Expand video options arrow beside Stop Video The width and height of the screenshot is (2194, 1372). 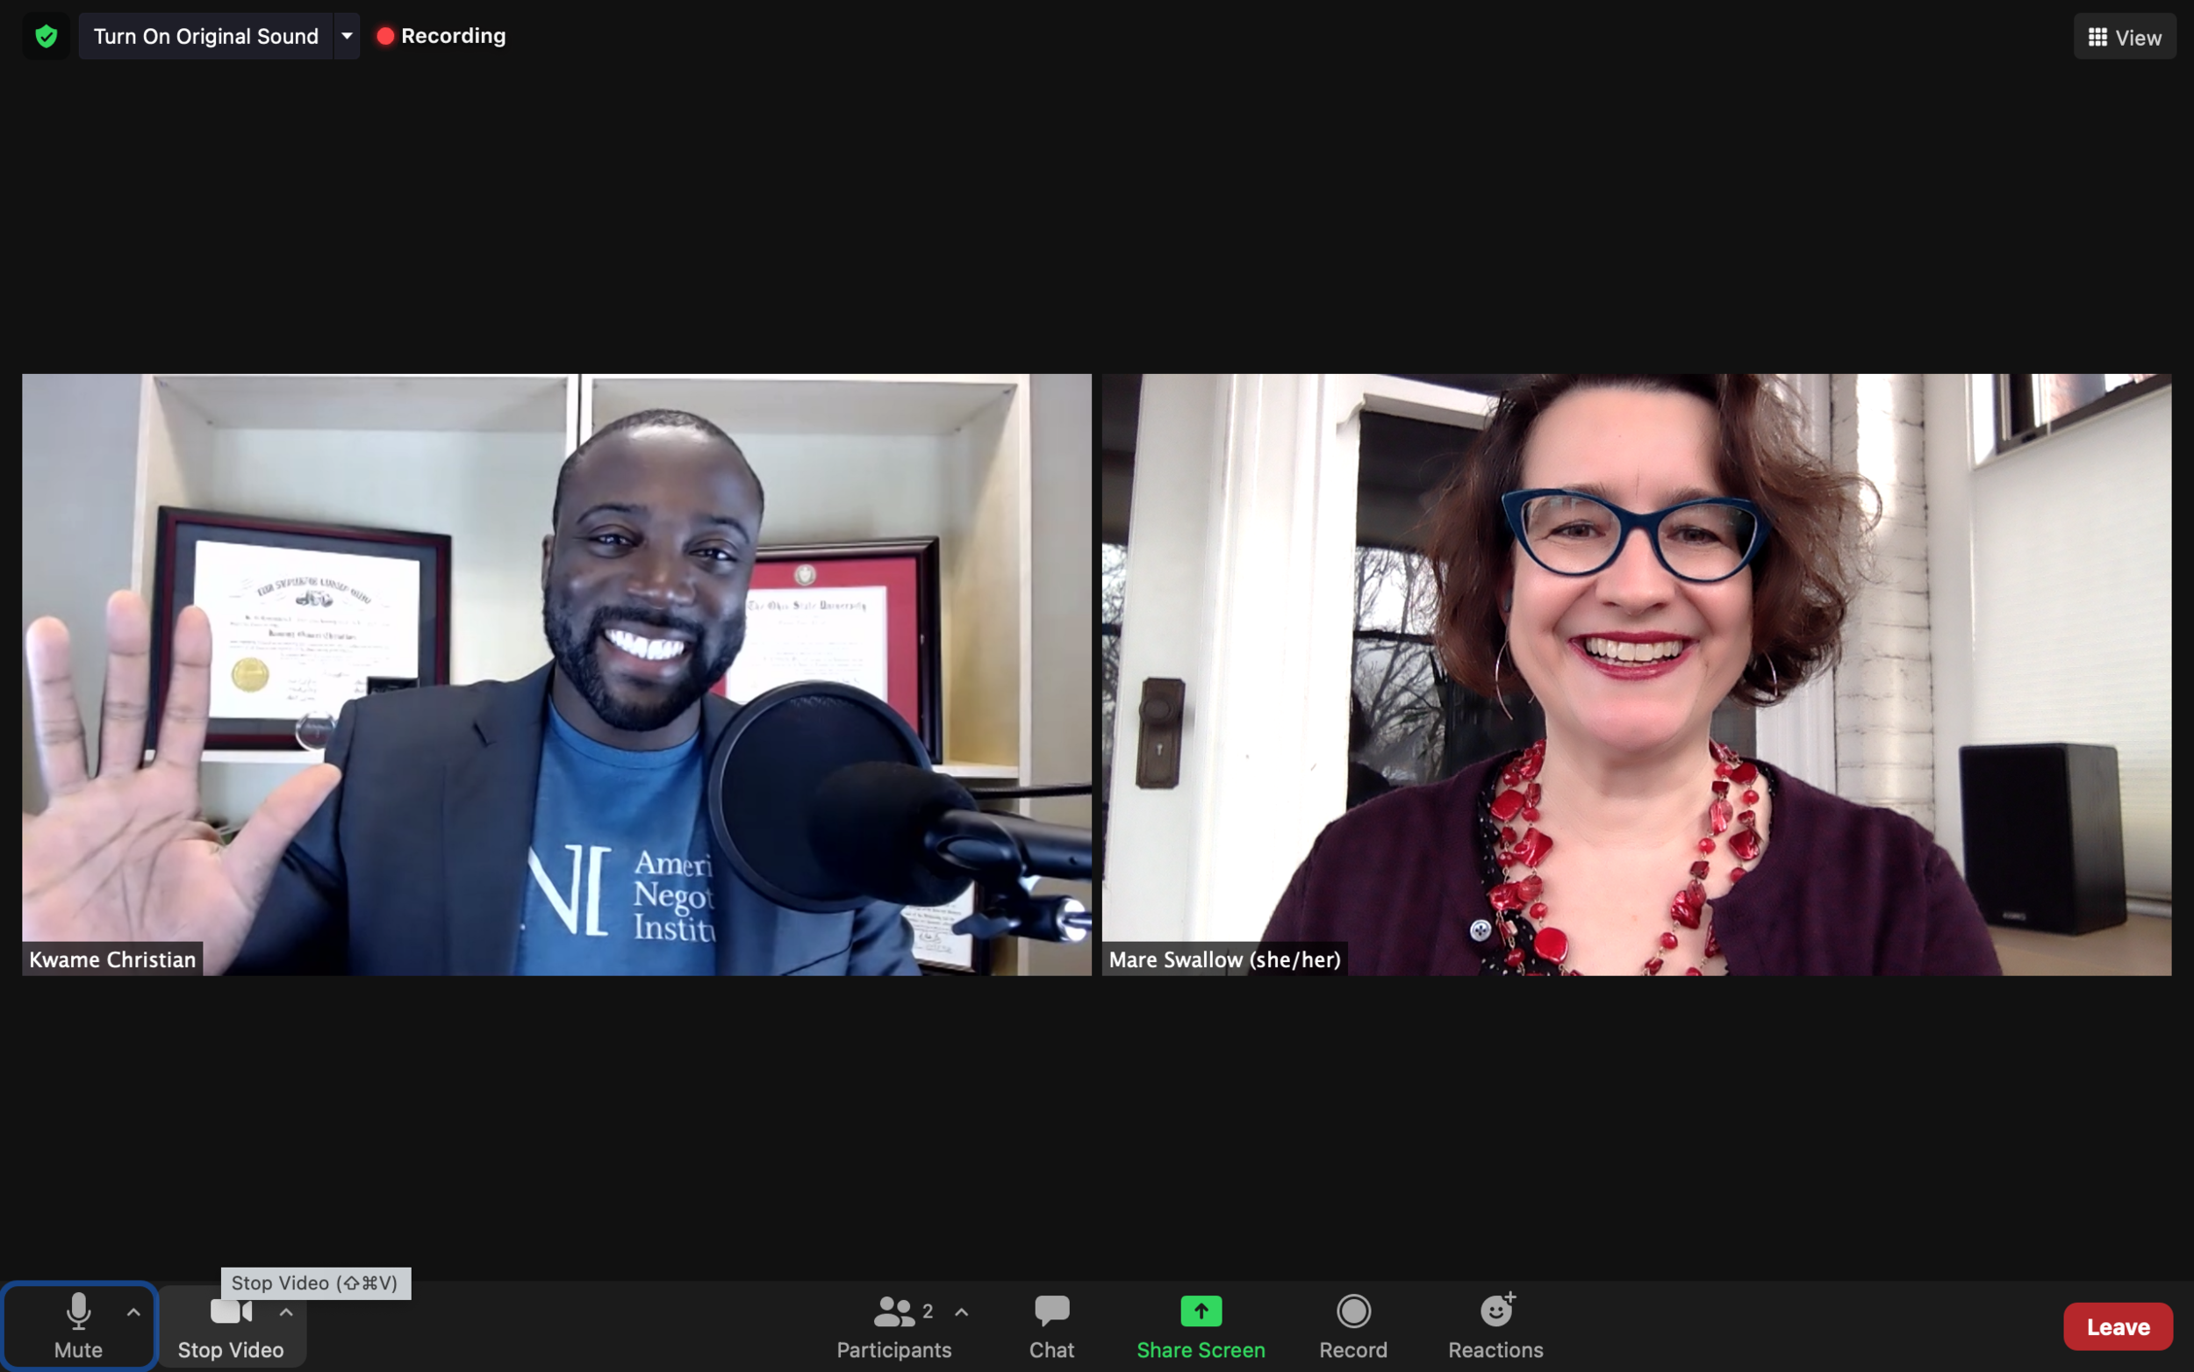pos(286,1312)
